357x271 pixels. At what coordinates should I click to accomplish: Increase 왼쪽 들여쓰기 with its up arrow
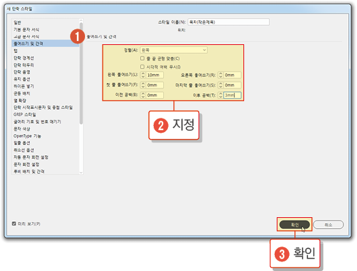143,74
